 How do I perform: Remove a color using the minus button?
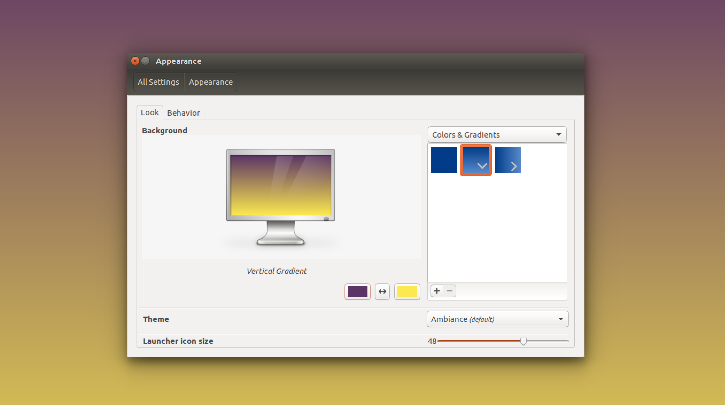click(x=449, y=291)
